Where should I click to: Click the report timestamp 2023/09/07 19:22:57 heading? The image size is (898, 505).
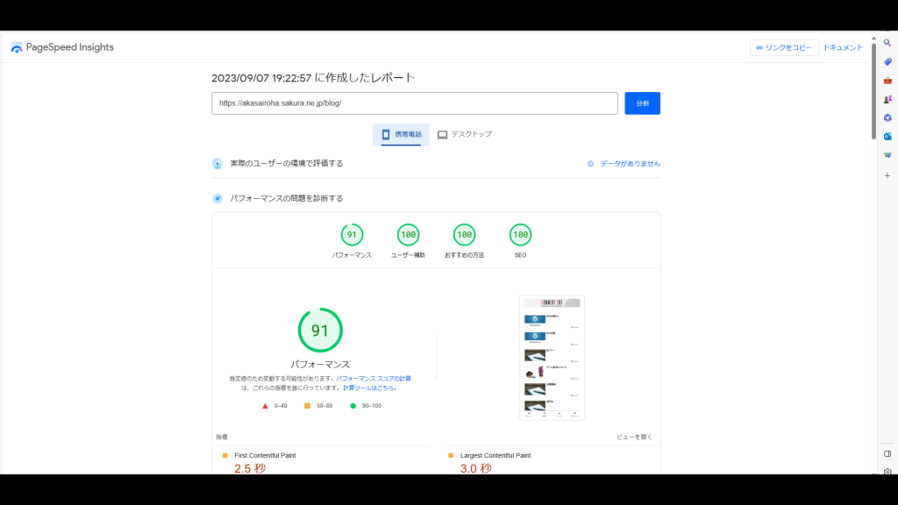[313, 78]
